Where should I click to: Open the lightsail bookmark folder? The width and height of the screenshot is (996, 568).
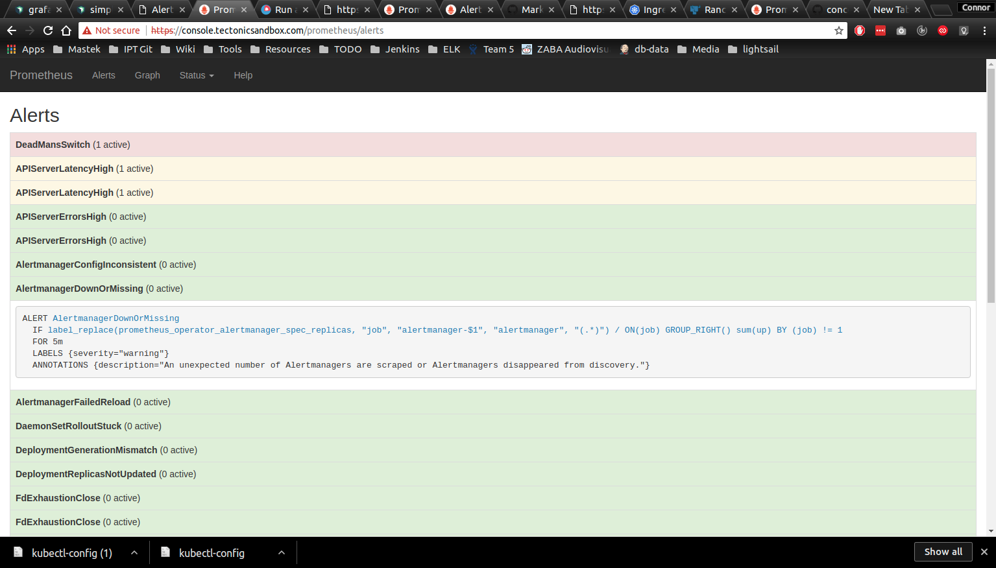[753, 49]
